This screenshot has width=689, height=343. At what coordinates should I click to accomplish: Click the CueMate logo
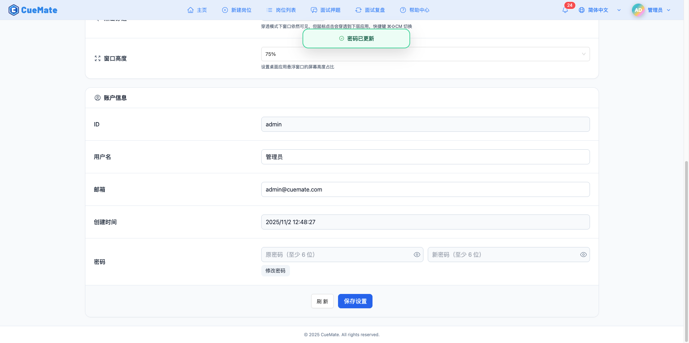click(x=33, y=10)
